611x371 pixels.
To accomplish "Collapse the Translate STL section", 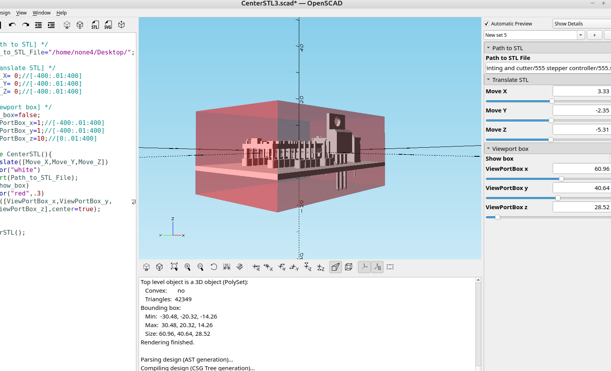I will (x=488, y=80).
